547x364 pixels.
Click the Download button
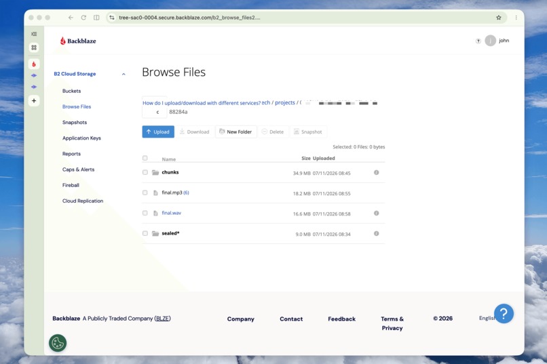(x=194, y=132)
